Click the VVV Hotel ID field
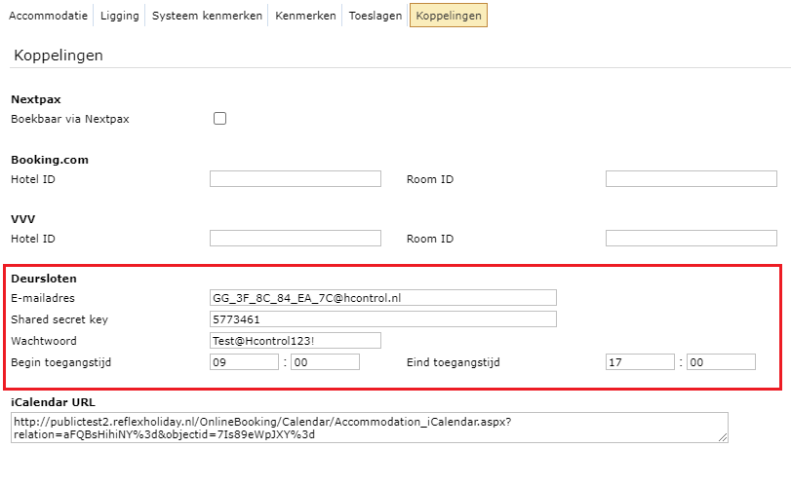Viewport: 791px width, 486px height. click(295, 239)
